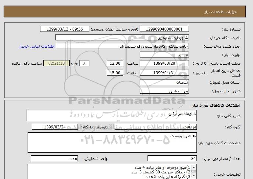
Task: Click the response deadline date 1399/03/20
Action: pyautogui.click(x=164, y=63)
